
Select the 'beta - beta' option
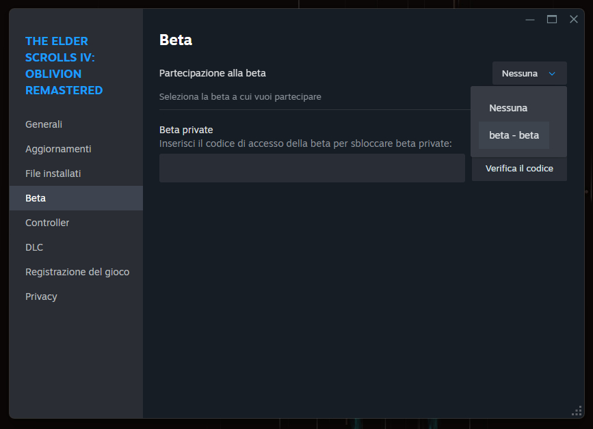pyautogui.click(x=514, y=135)
